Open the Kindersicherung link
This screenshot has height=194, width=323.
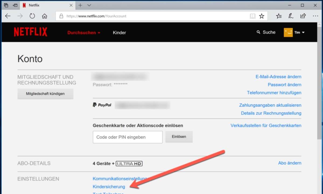click(x=109, y=186)
